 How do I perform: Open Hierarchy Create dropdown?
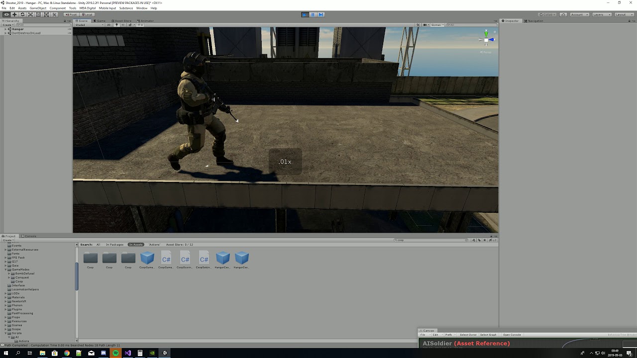point(7,25)
